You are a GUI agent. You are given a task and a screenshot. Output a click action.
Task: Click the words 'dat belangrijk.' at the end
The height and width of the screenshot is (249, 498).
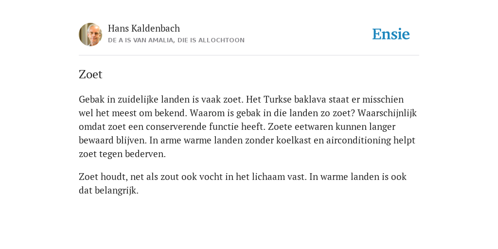pos(108,191)
